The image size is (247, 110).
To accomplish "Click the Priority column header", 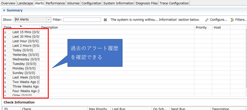I will coord(203,27).
